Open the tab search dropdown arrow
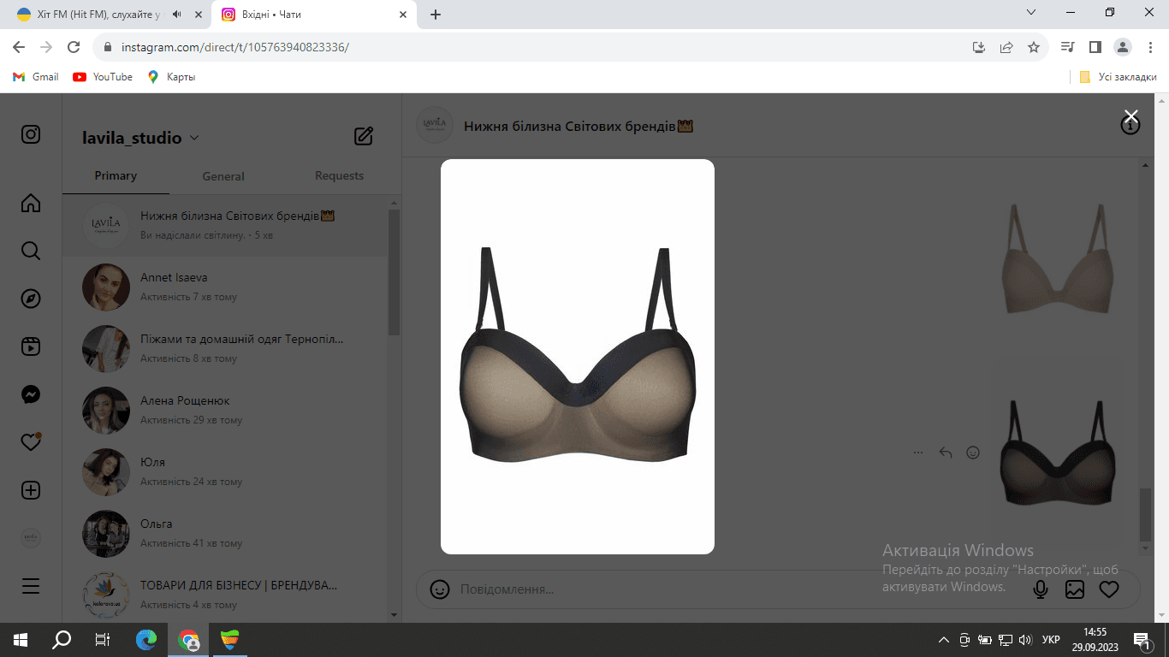Image resolution: width=1169 pixels, height=657 pixels. (x=1031, y=13)
